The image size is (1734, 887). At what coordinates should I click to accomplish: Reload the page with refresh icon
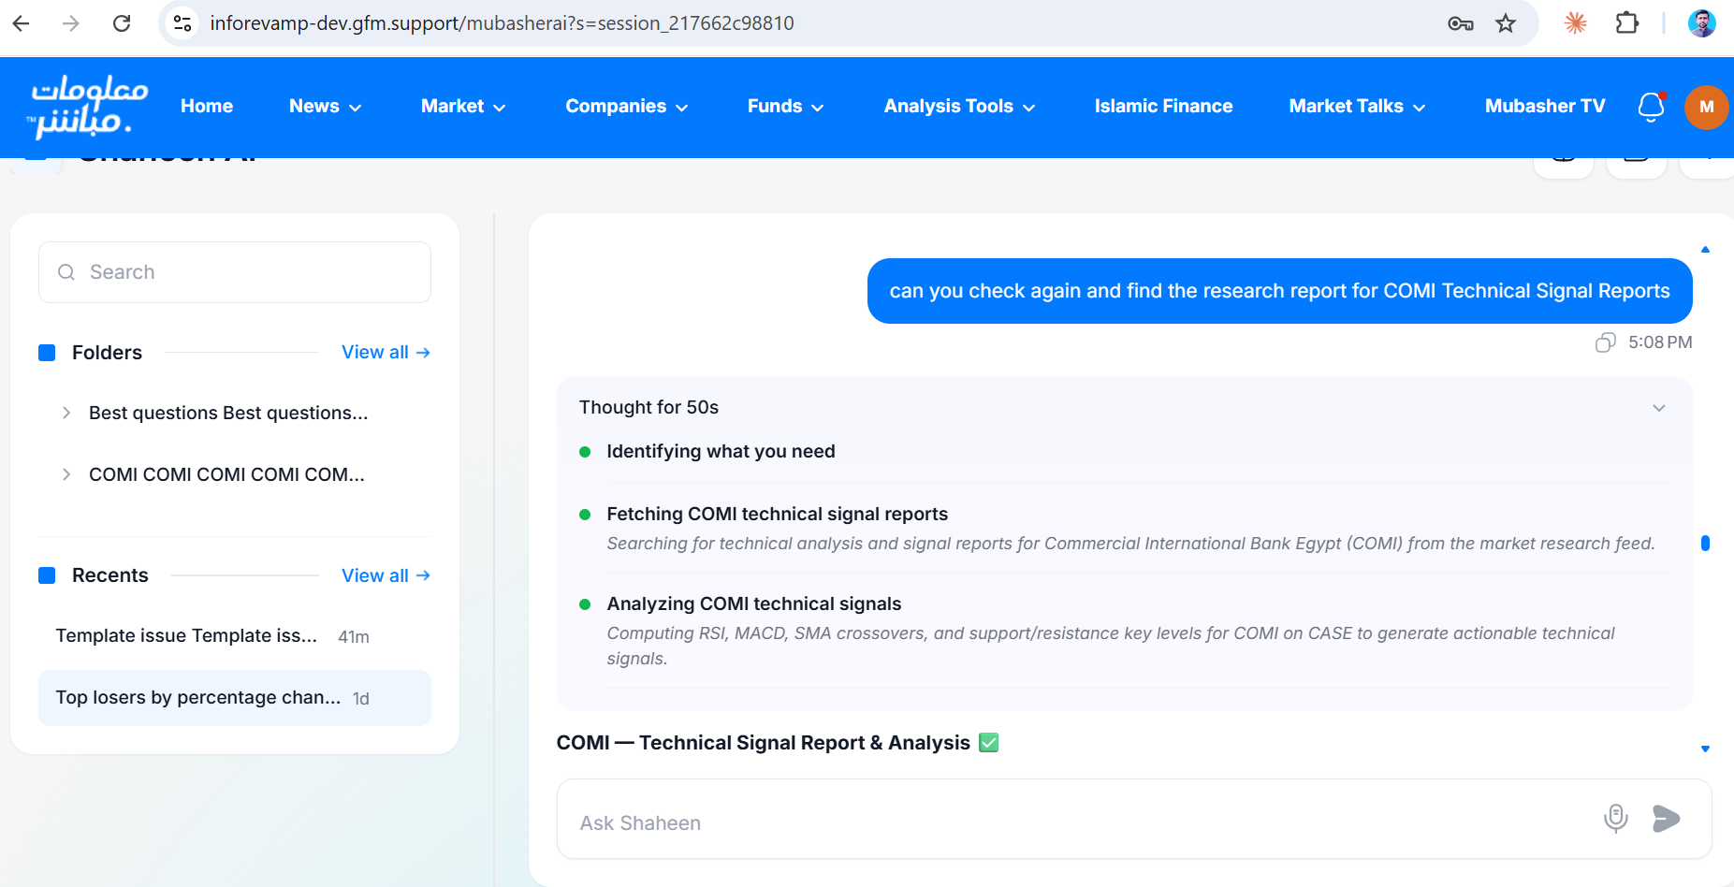point(122,23)
